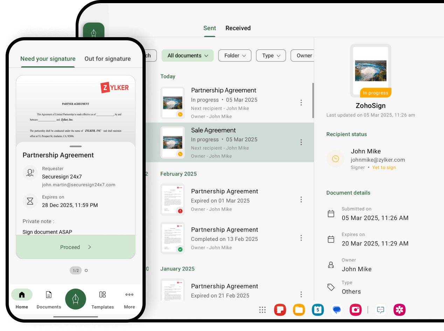Open the All documents dropdown
The image size is (444, 331).
pyautogui.click(x=187, y=55)
